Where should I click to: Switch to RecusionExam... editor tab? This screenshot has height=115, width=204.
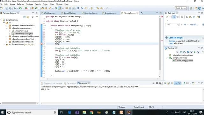click(91, 13)
